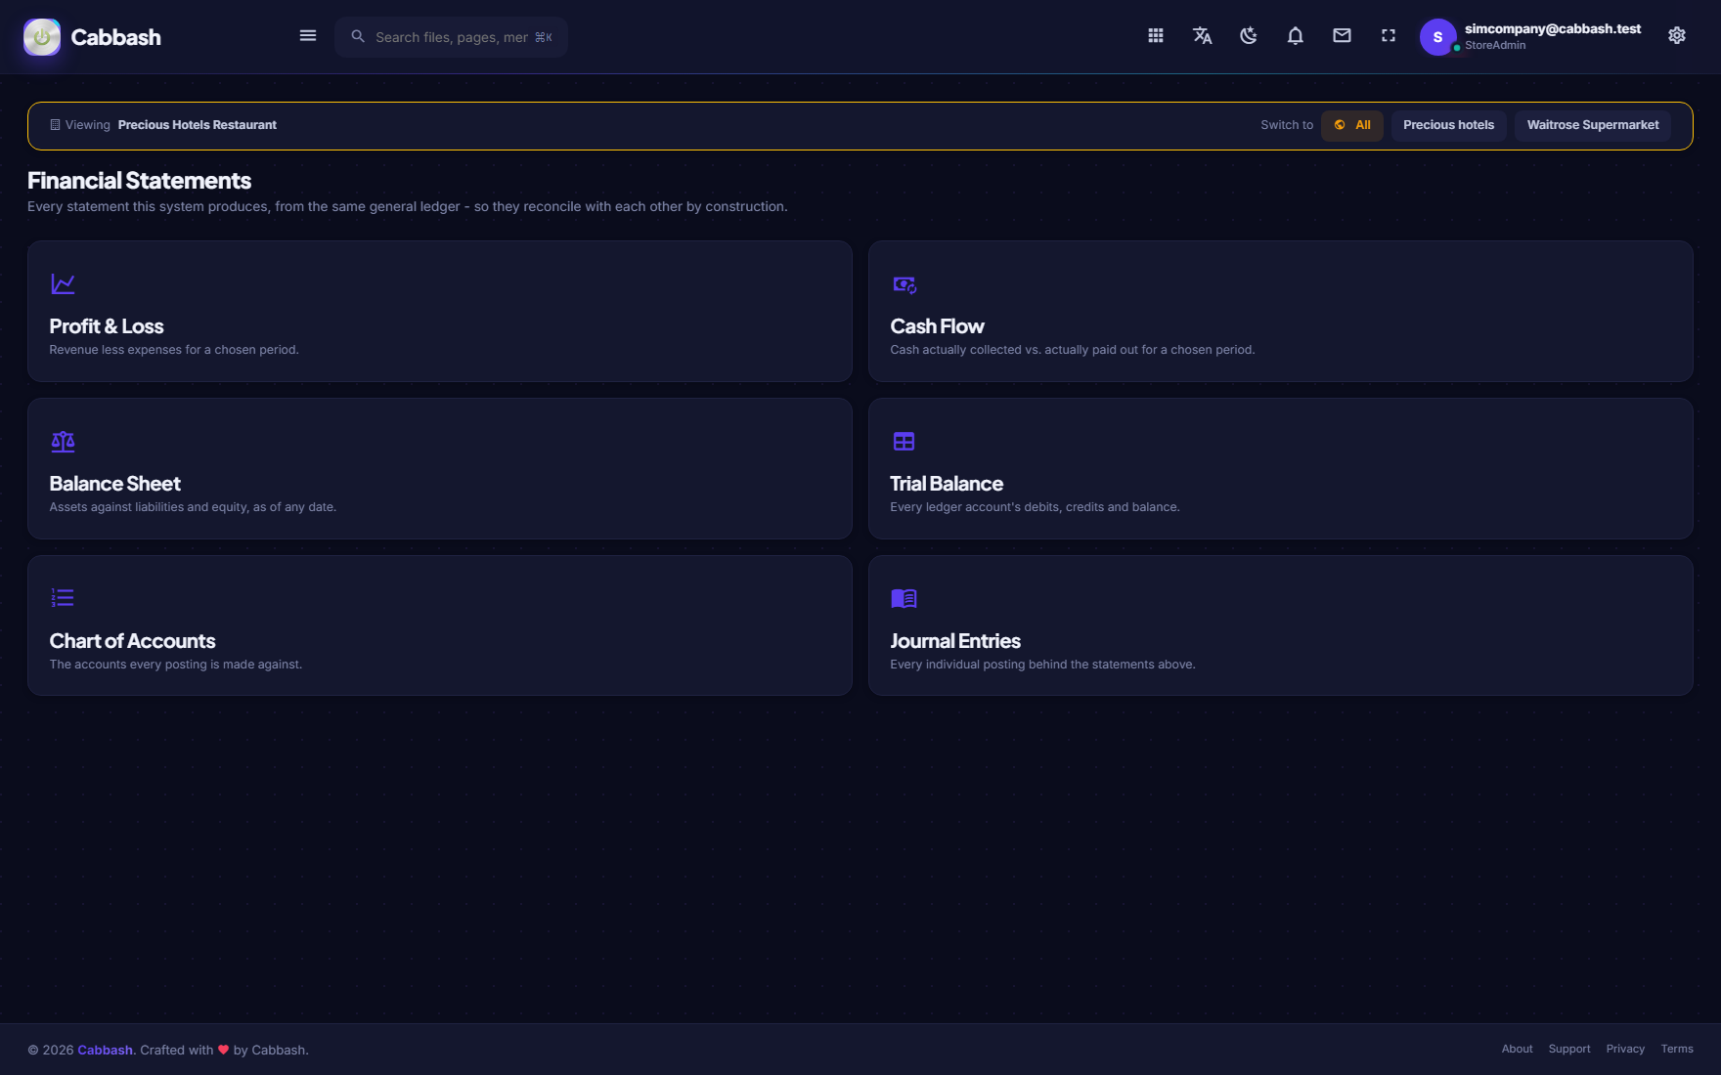Click the Precious Hotels Restaurant label
Screen dimensions: 1721x1075
pos(198,125)
